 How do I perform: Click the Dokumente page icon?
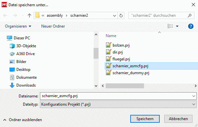[12, 77]
